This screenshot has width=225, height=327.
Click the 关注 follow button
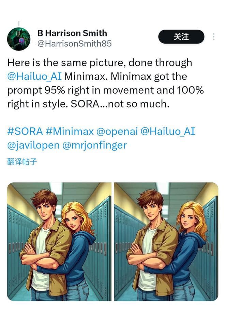(181, 37)
